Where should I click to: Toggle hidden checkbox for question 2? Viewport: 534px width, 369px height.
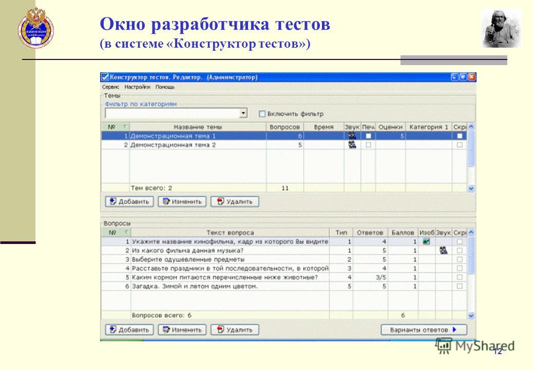[460, 251]
